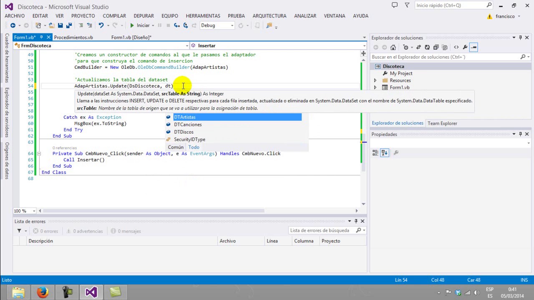Open the HERRAMIENTAS menu

203,16
